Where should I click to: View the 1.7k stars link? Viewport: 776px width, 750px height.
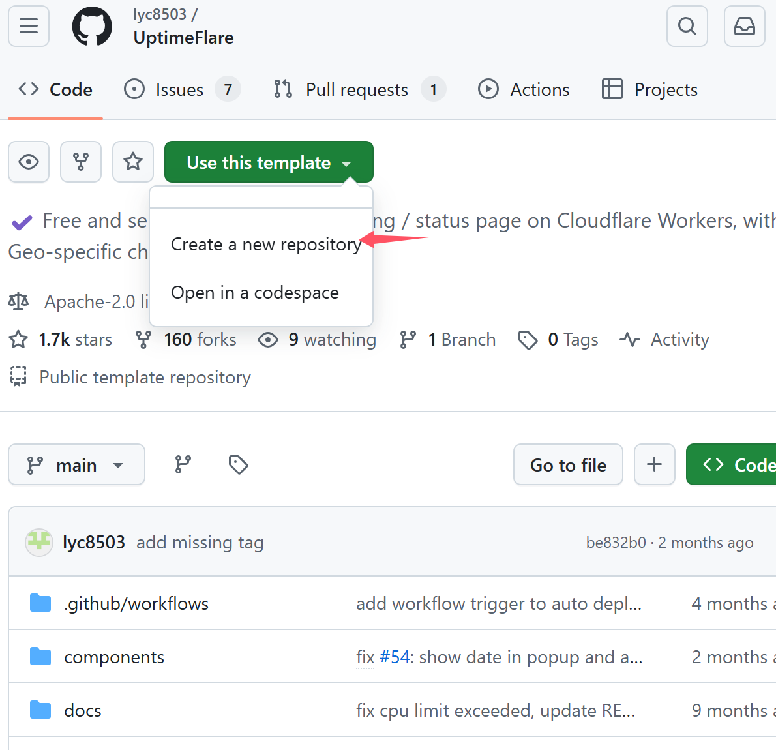coord(61,340)
